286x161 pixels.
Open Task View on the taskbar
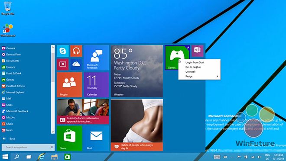(29, 157)
